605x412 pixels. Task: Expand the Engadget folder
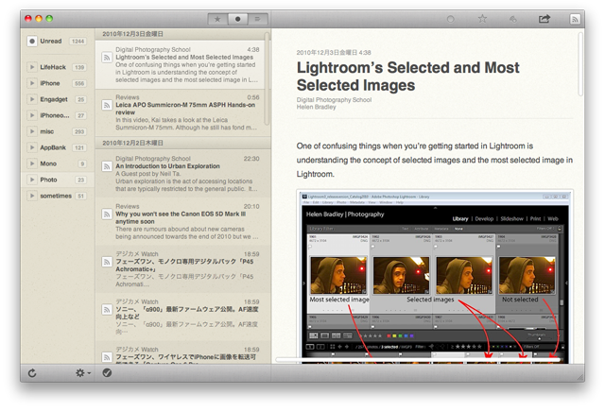pyautogui.click(x=32, y=99)
